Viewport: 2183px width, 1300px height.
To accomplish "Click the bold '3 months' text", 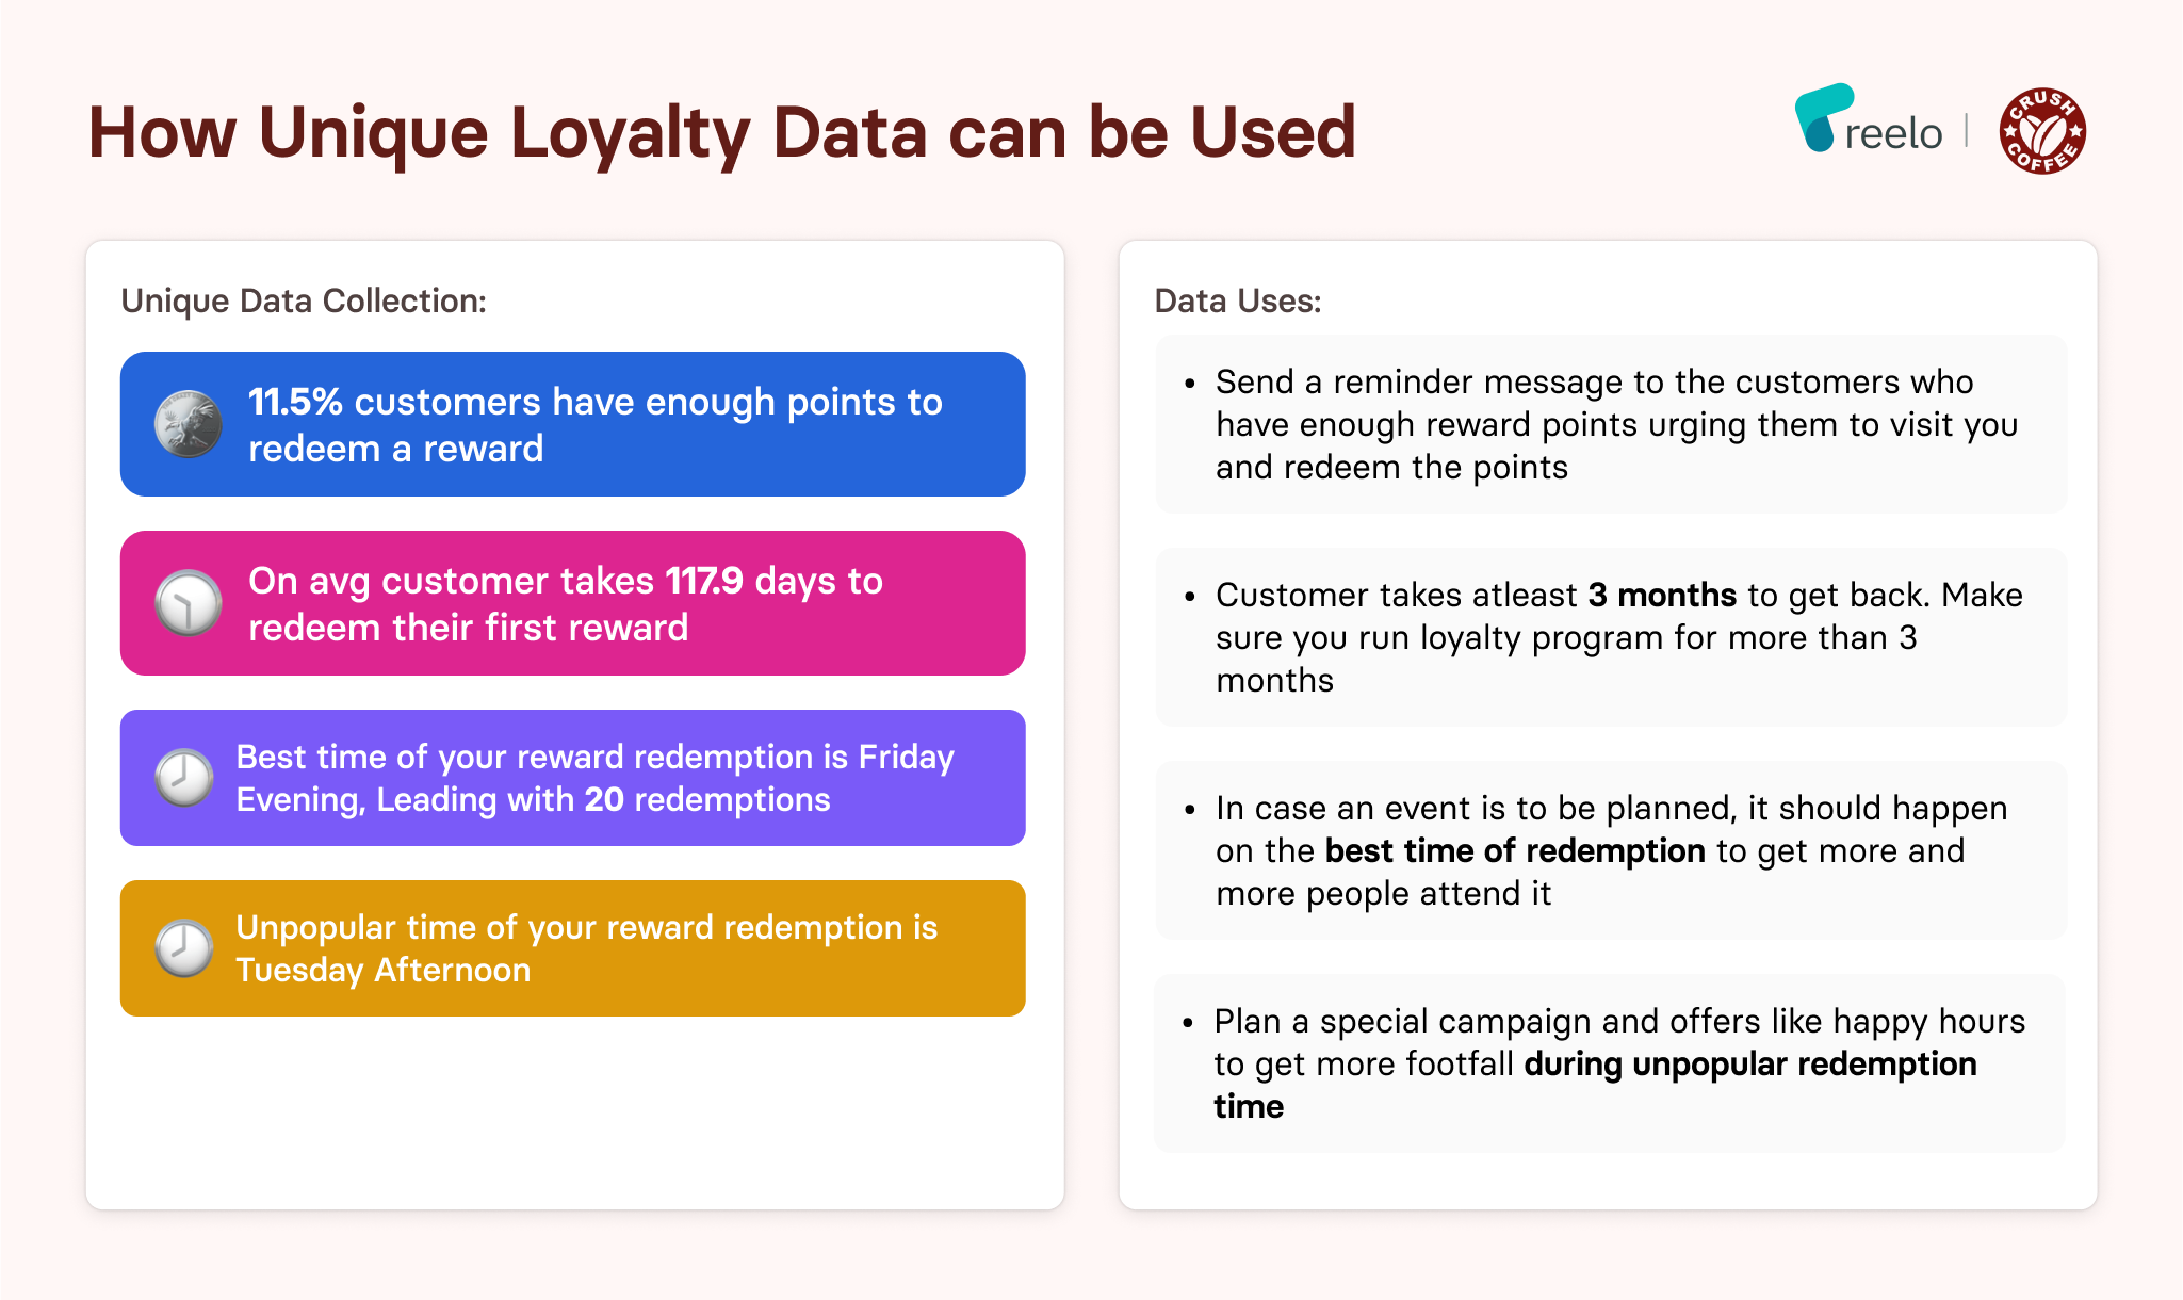I will [1662, 595].
